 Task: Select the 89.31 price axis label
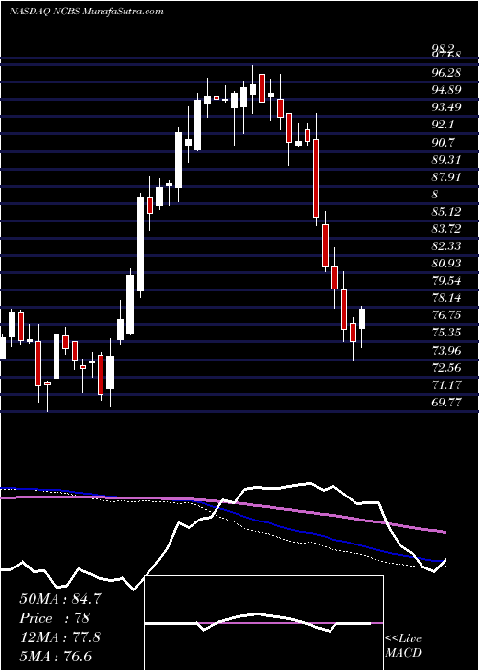click(446, 160)
